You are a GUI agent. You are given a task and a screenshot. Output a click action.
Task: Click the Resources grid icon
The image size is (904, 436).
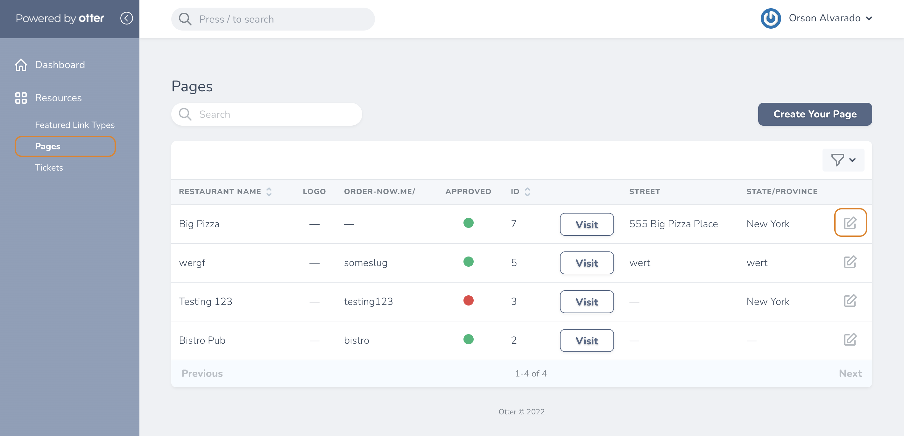[x=21, y=98]
